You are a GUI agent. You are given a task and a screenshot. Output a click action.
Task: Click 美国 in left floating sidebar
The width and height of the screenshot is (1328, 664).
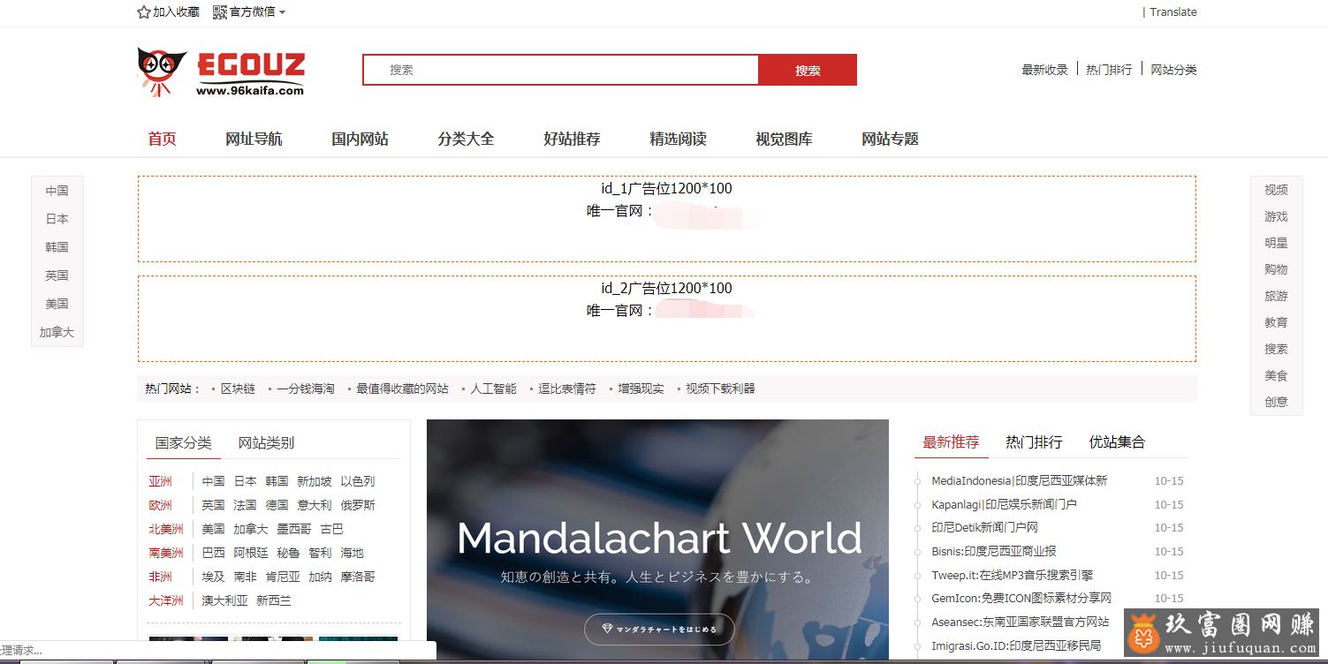57,304
